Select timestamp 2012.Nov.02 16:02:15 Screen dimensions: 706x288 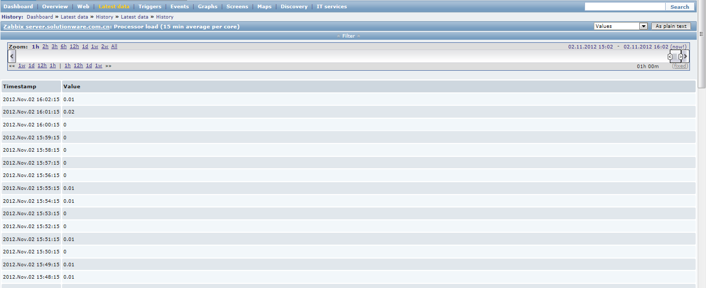click(x=31, y=99)
